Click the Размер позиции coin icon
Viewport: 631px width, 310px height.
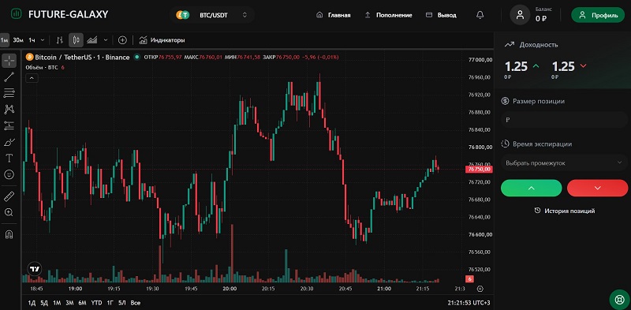point(505,101)
